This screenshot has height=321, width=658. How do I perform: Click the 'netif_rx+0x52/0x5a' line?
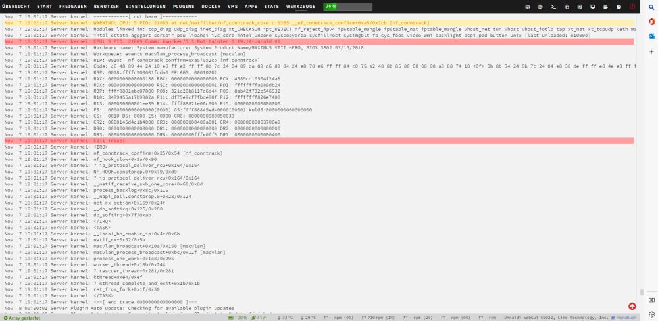point(75,240)
